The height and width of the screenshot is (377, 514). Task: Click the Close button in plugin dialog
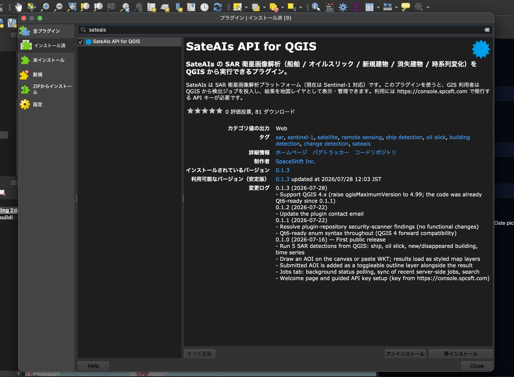477,366
